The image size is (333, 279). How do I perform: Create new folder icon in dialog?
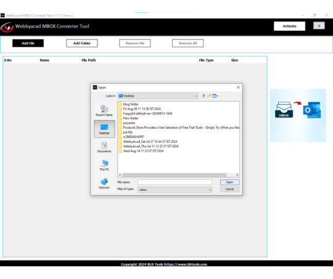209,96
